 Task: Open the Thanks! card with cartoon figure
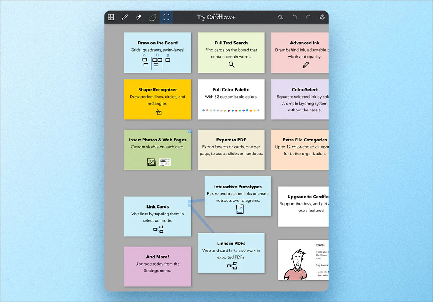pyautogui.click(x=303, y=260)
